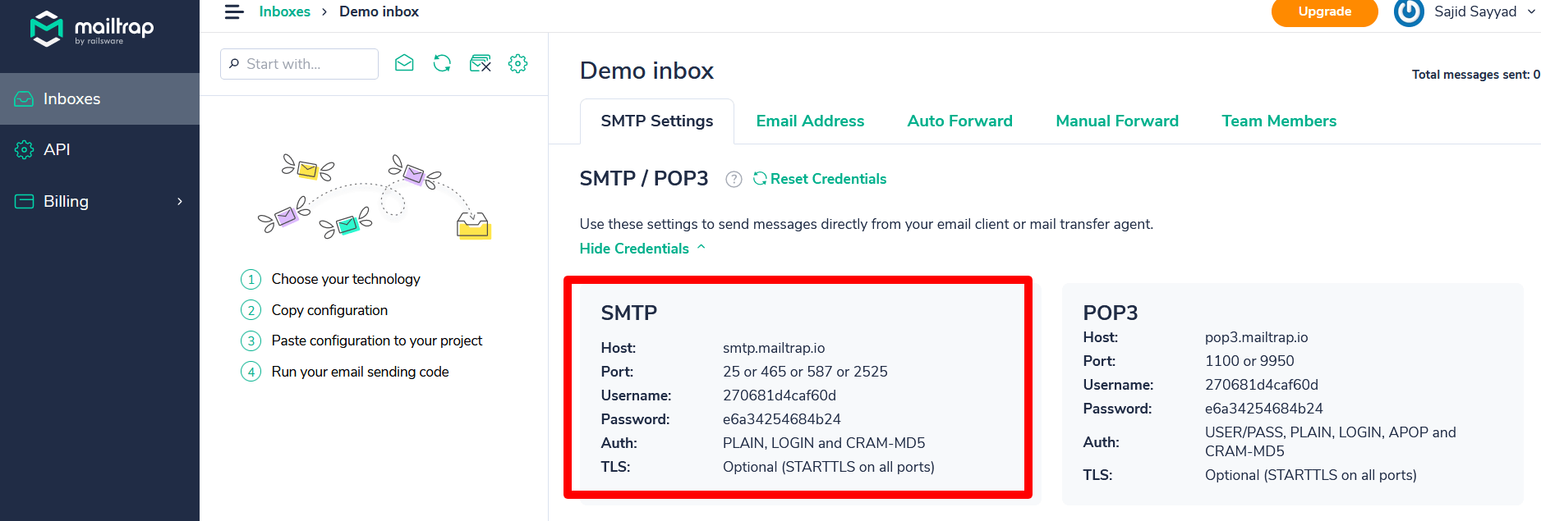Switch to the Email Address tab
The width and height of the screenshot is (1541, 521).
[x=810, y=121]
